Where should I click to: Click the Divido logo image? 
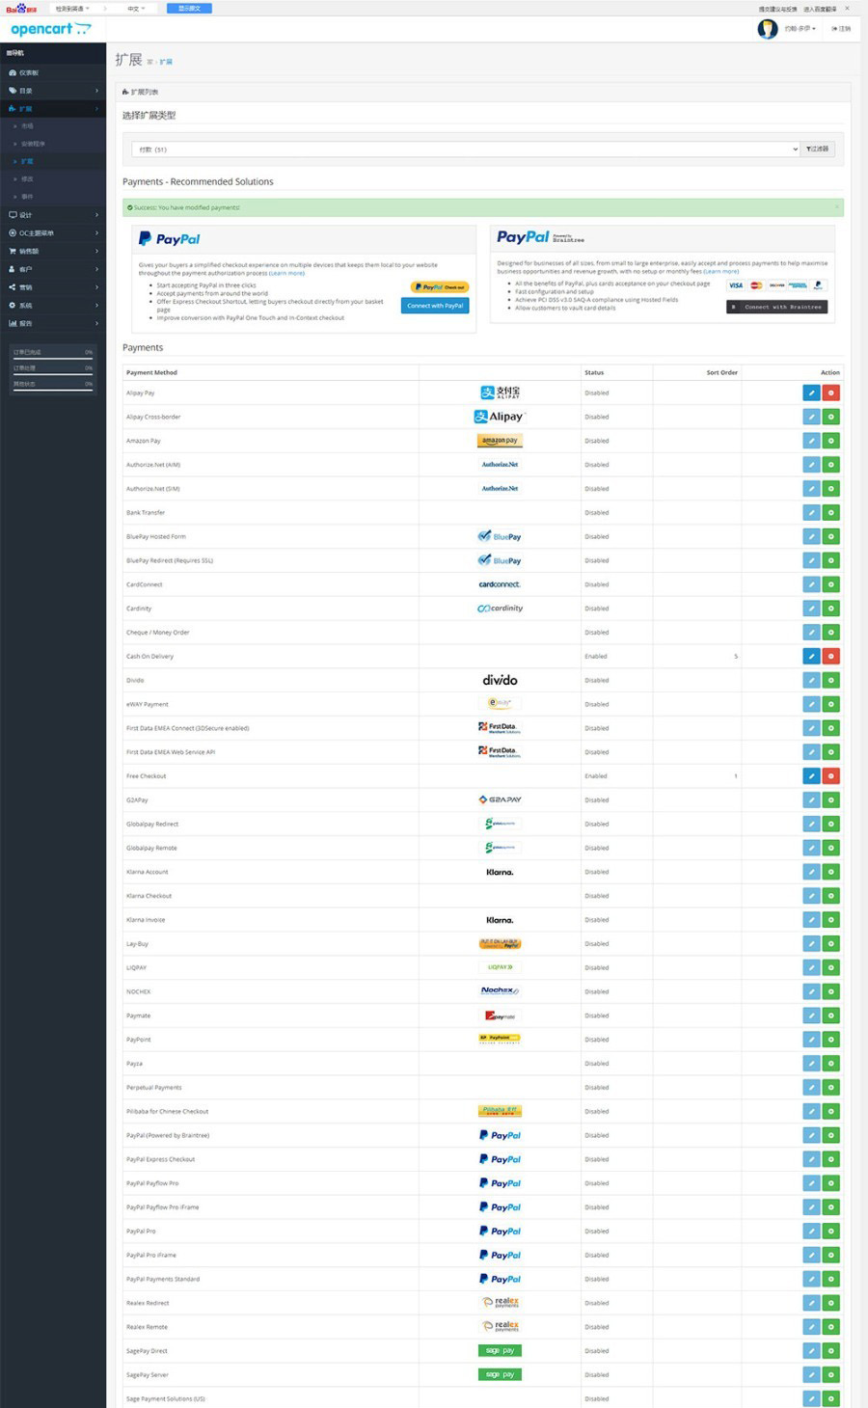coord(500,680)
